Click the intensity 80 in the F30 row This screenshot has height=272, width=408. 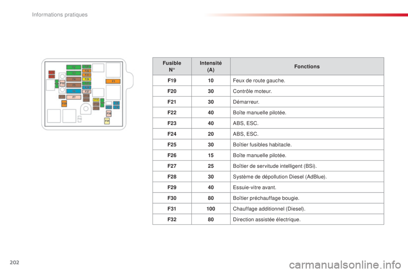pyautogui.click(x=211, y=198)
